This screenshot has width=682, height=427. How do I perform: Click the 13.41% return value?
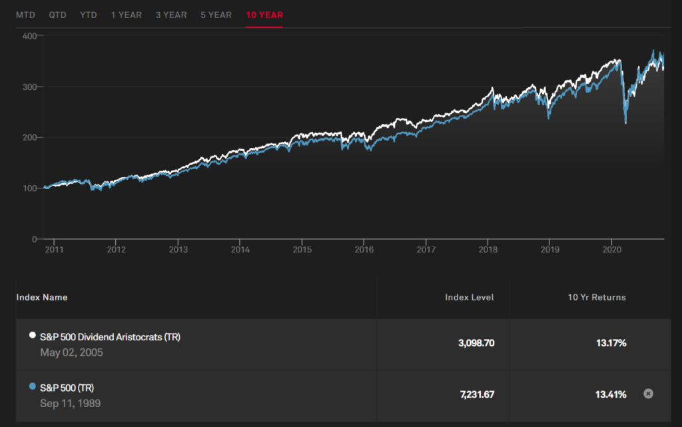click(611, 394)
